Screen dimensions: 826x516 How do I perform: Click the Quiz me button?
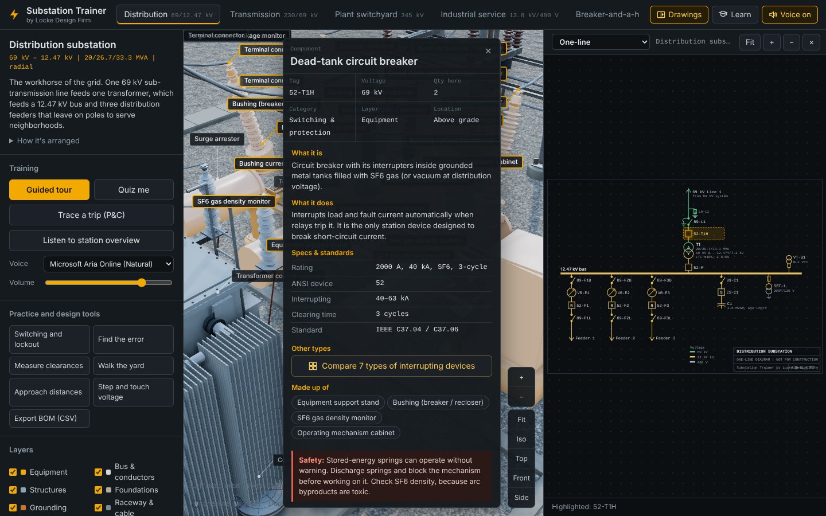click(134, 190)
